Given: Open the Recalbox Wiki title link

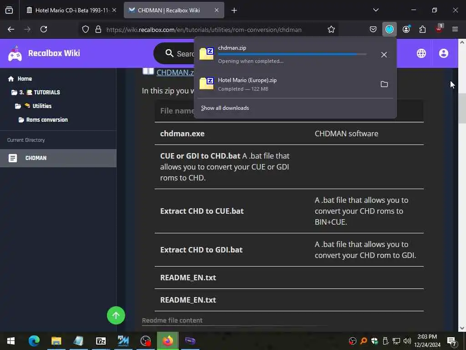Looking at the screenshot, I should (54, 53).
